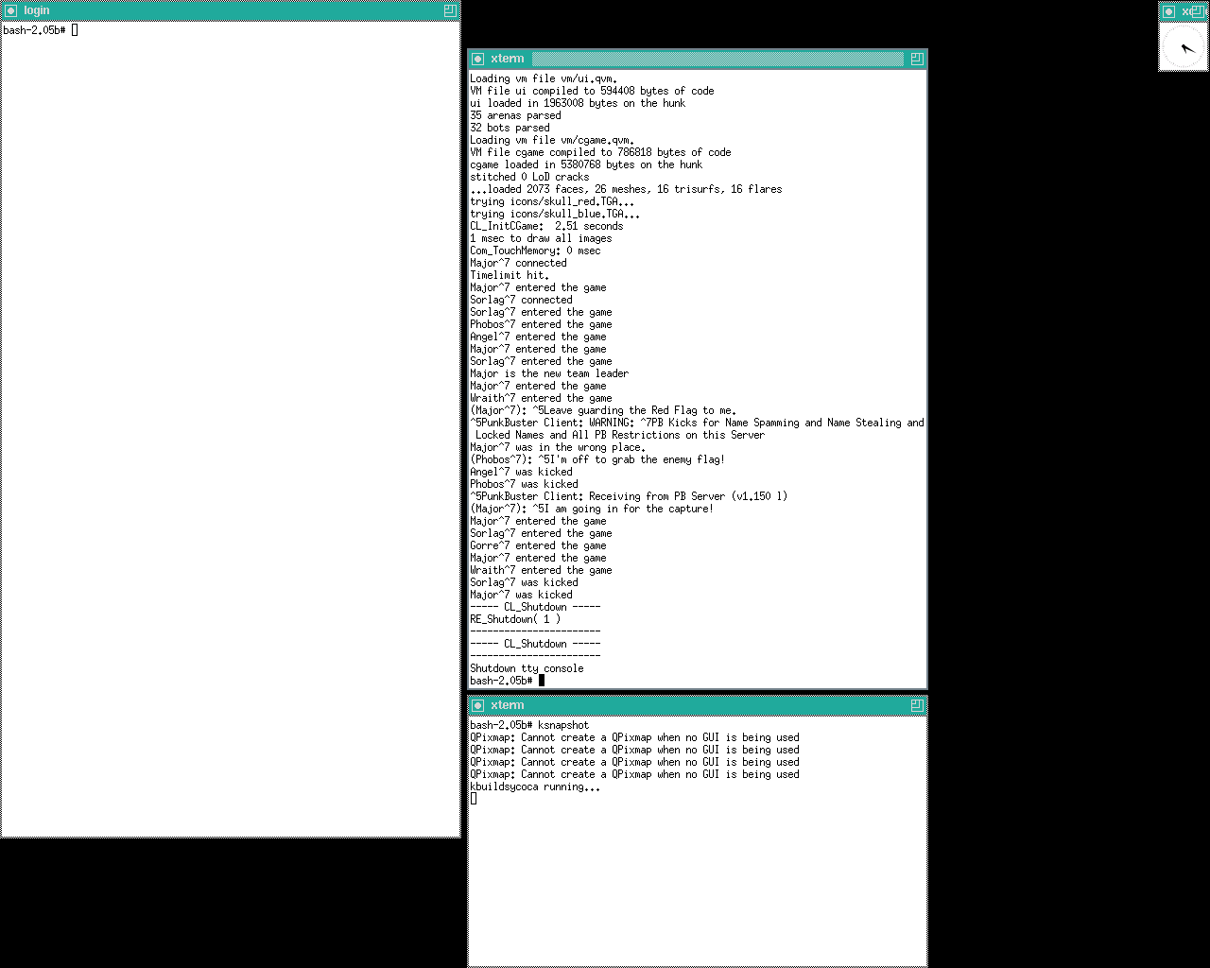The width and height of the screenshot is (1210, 968).
Task: Click the cursor below "kbuildsycoca running..."
Action: point(474,799)
